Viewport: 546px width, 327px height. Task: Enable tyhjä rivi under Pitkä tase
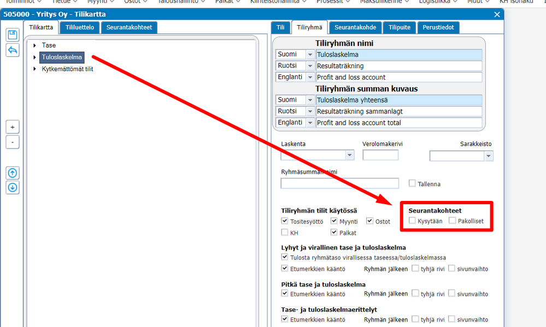415,293
